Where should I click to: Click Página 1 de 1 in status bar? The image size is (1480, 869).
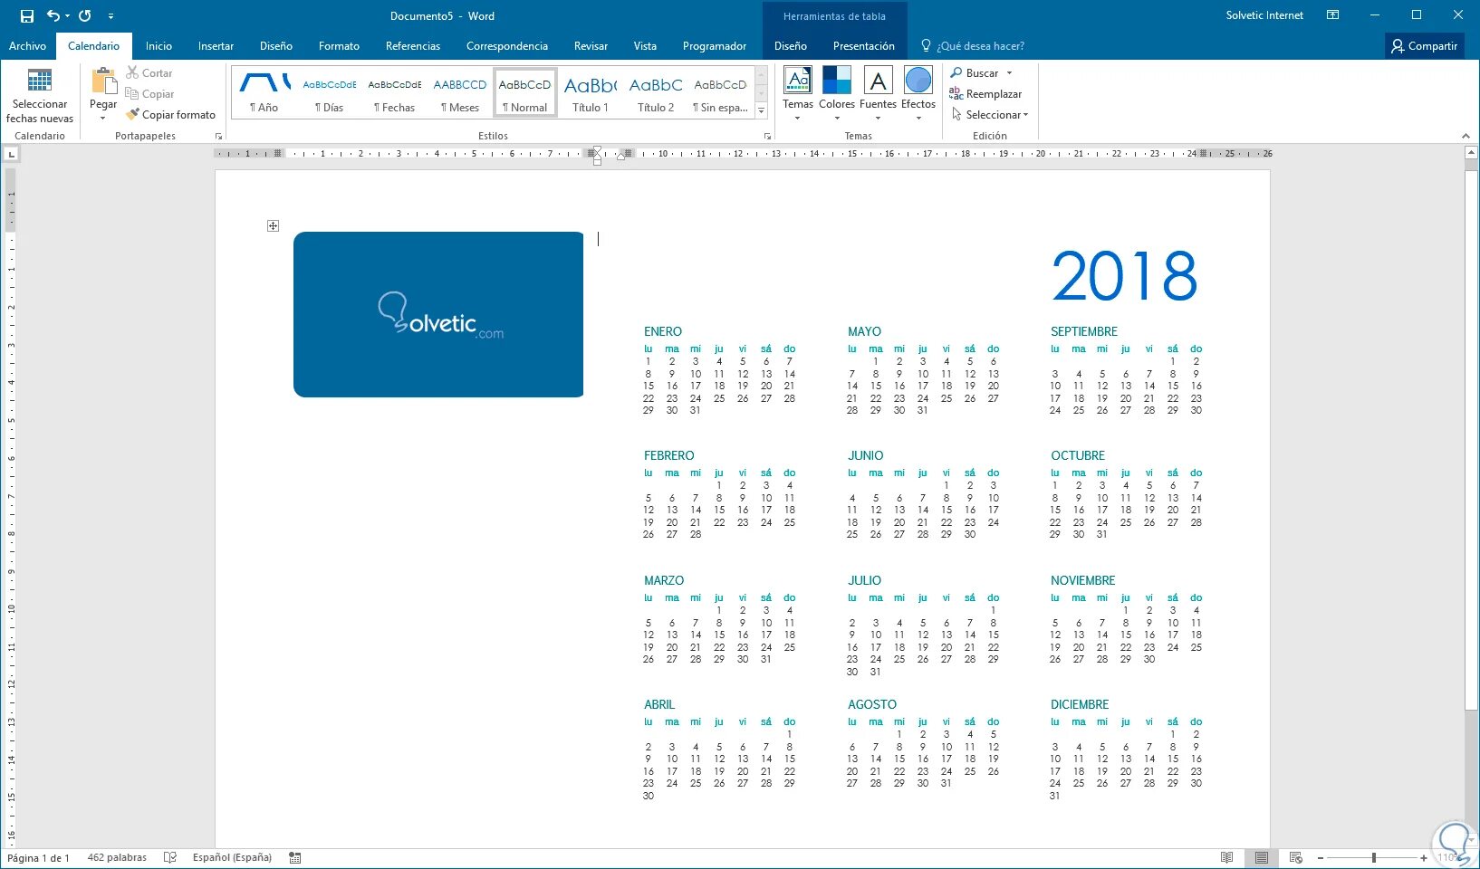(x=38, y=857)
